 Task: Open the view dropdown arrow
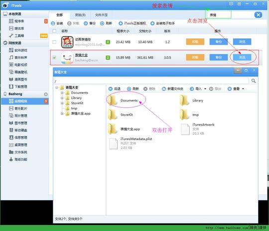pyautogui.click(x=243, y=89)
